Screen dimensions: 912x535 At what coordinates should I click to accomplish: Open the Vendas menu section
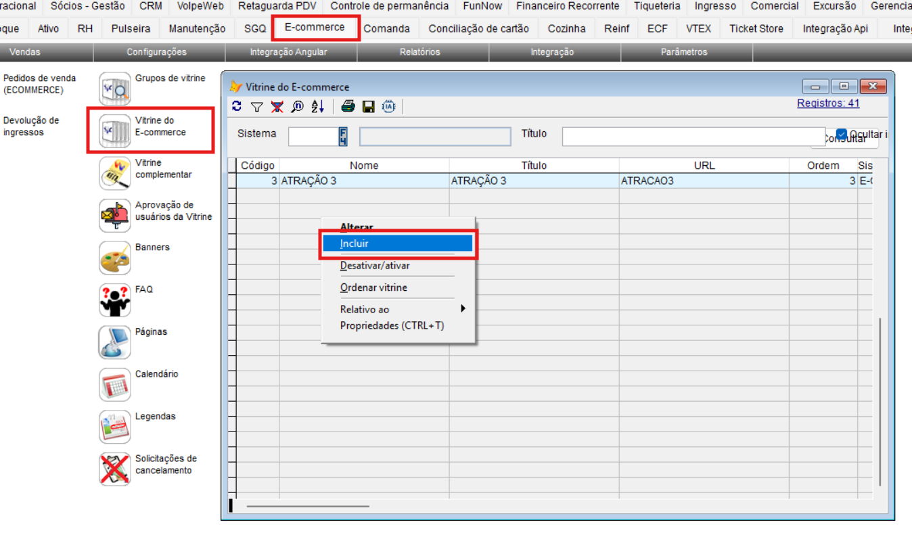[25, 52]
